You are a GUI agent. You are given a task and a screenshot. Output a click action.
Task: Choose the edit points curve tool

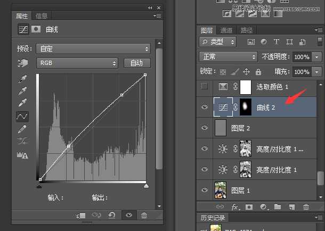(22, 116)
